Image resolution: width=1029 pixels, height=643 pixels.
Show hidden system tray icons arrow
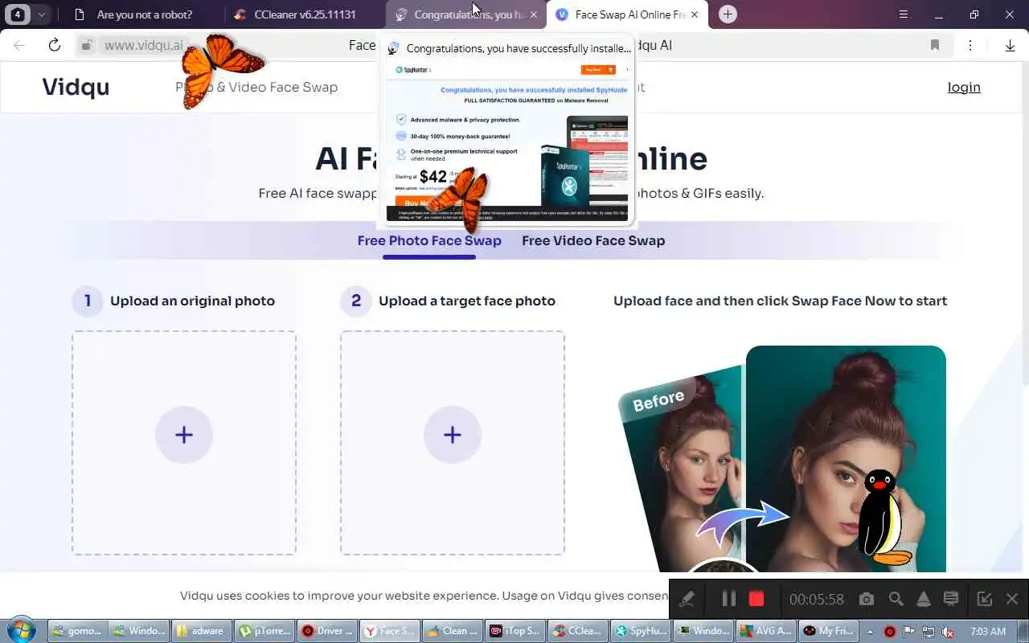870,631
